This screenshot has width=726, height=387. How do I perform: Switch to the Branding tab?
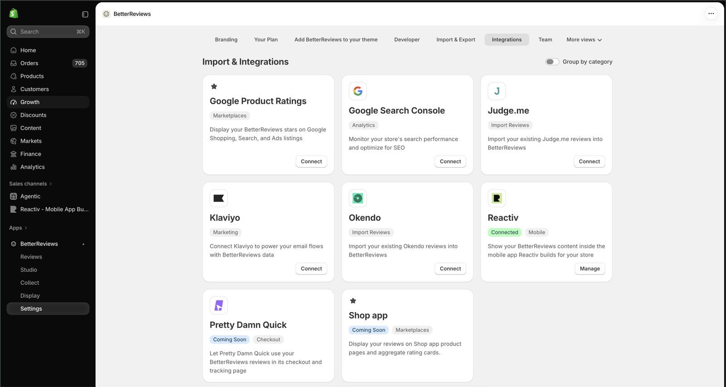pos(226,40)
